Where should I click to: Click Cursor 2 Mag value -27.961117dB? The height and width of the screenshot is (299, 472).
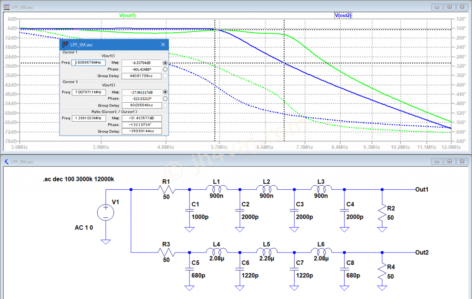tap(142, 92)
